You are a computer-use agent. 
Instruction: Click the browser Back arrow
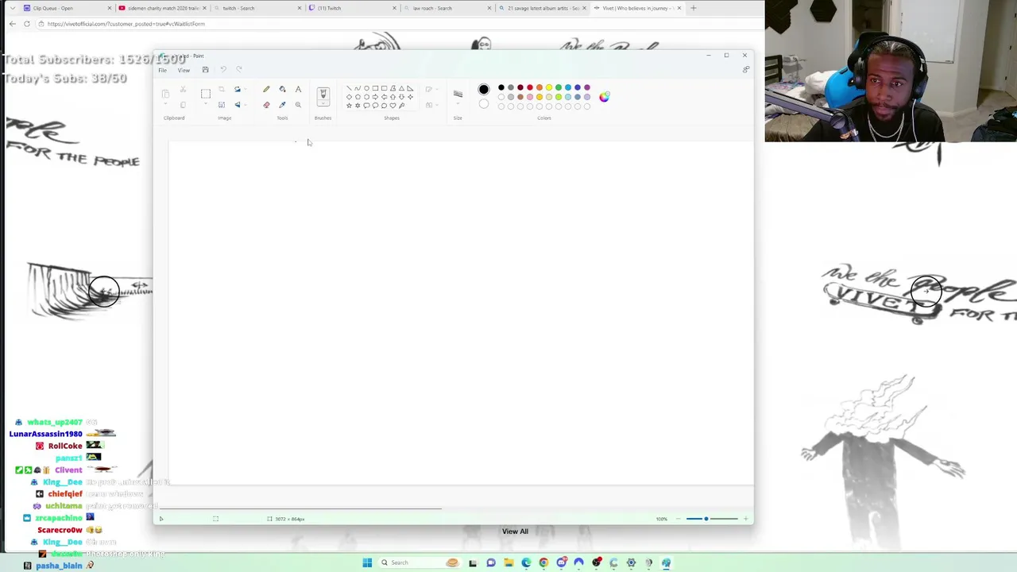pyautogui.click(x=13, y=24)
